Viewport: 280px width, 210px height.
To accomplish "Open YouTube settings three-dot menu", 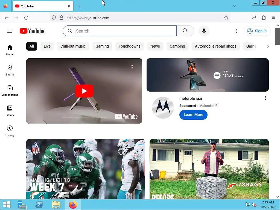I will pos(236,31).
